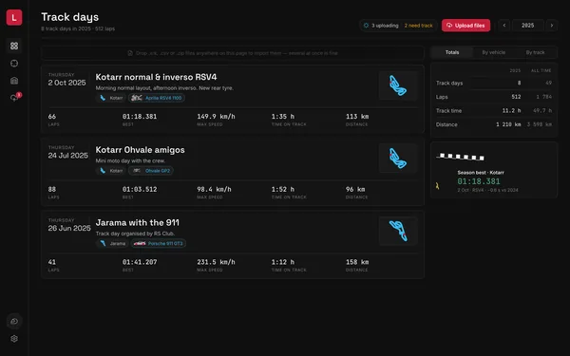
Task: Click Aprilia RSV4 motorcycle icon
Action: pyautogui.click(x=136, y=98)
